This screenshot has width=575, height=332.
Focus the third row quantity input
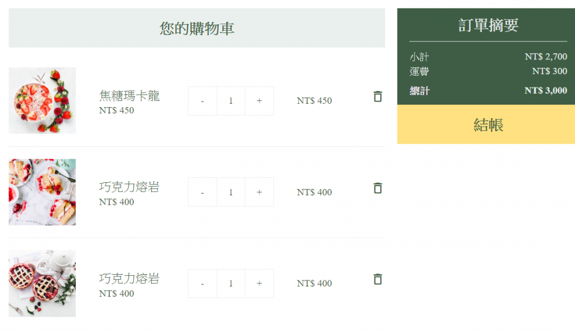pyautogui.click(x=231, y=284)
